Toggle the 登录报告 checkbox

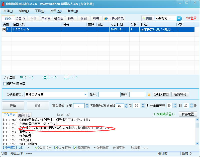(x=36, y=148)
